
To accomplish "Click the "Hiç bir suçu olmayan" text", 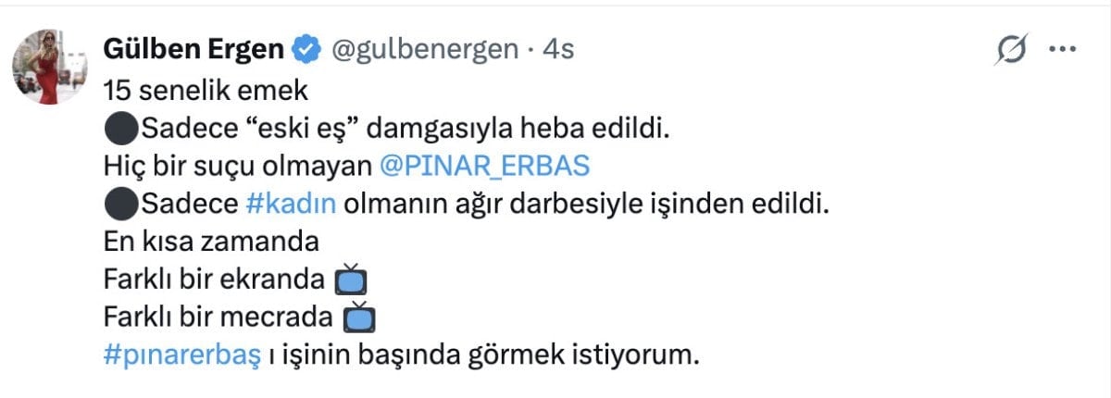I will (x=238, y=165).
